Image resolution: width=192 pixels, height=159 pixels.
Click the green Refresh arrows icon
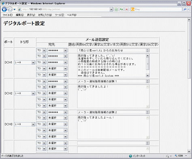click(122, 9)
